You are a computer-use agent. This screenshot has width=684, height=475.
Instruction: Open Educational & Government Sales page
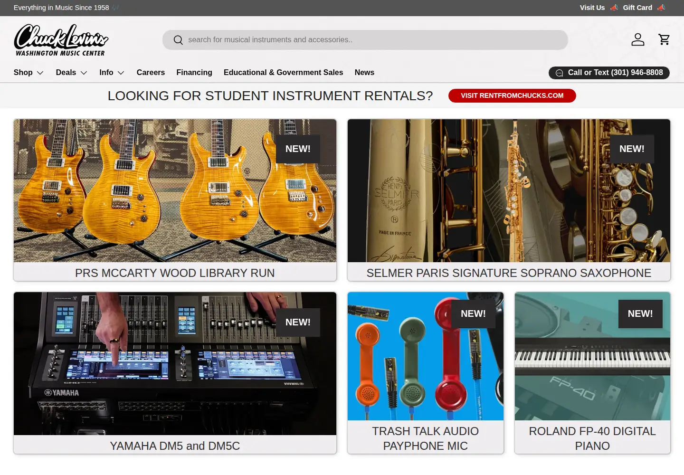click(283, 72)
